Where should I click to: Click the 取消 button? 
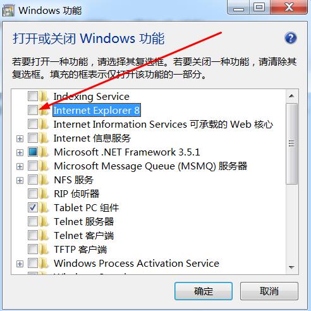(x=269, y=291)
